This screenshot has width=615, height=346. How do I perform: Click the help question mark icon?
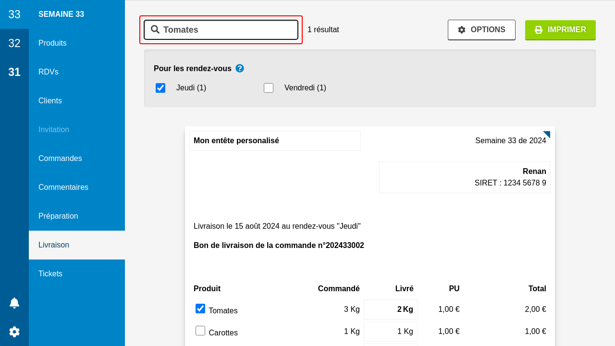pyautogui.click(x=240, y=68)
